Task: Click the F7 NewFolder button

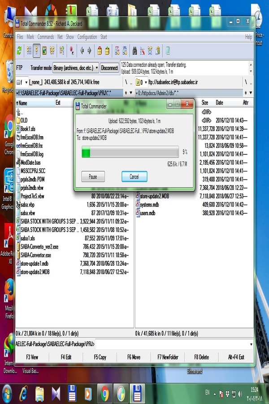Action: point(168,357)
